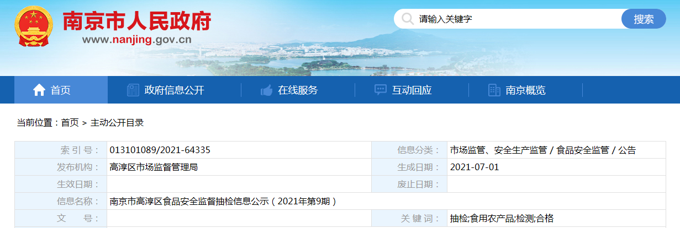680x228 pixels.
Task: Click the chat bubble icon beside 互动回应
Action: [x=381, y=90]
